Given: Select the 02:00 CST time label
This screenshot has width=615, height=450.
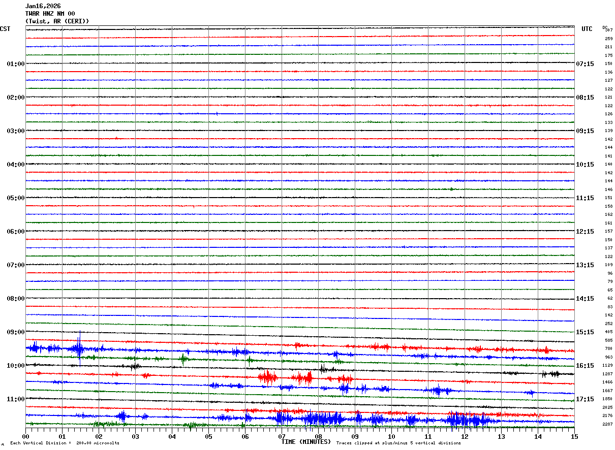Looking at the screenshot, I should click(16, 98).
